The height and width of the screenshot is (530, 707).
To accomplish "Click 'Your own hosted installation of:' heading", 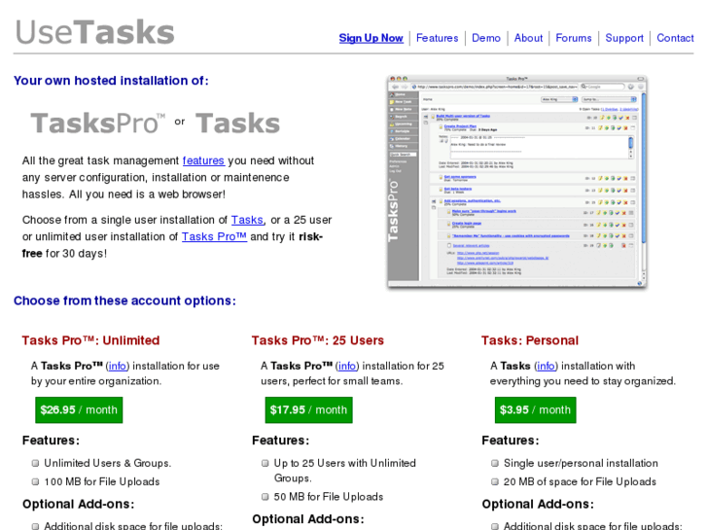I will tap(111, 81).
